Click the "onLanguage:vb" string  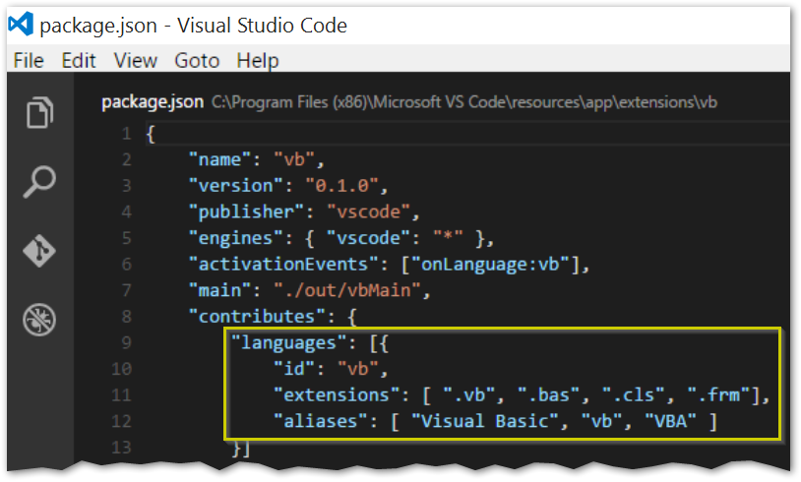[490, 265]
